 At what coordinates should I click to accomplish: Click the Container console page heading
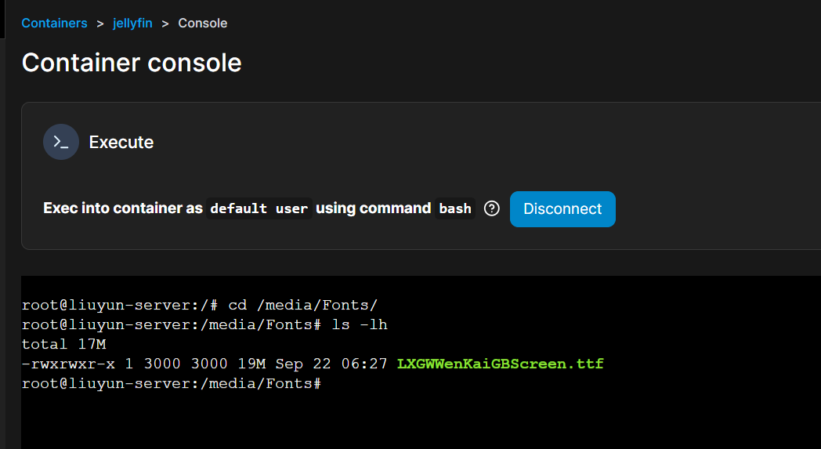(132, 63)
